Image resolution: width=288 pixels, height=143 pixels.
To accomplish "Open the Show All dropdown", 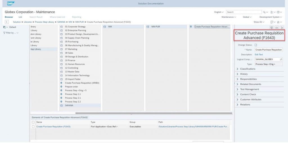I will coord(259,22).
